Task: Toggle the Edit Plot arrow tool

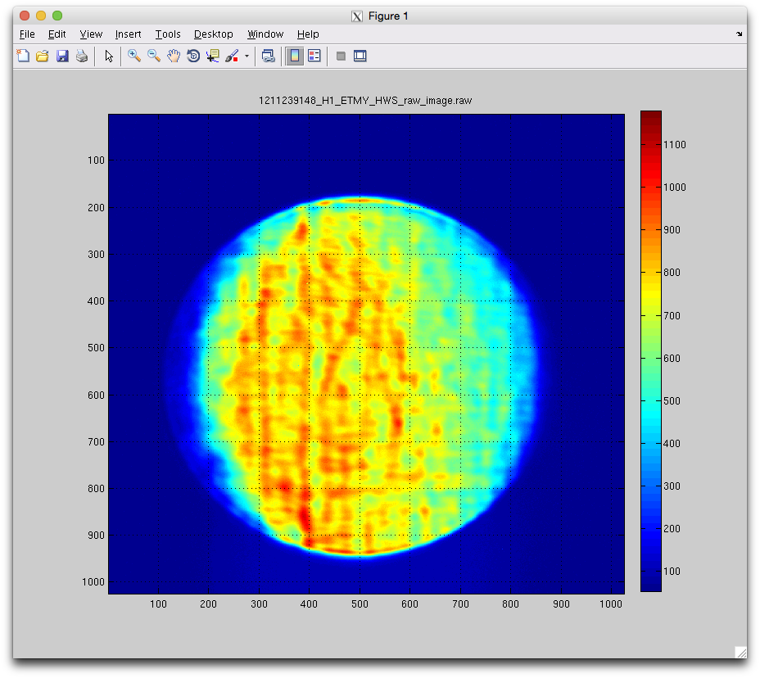Action: (x=109, y=56)
